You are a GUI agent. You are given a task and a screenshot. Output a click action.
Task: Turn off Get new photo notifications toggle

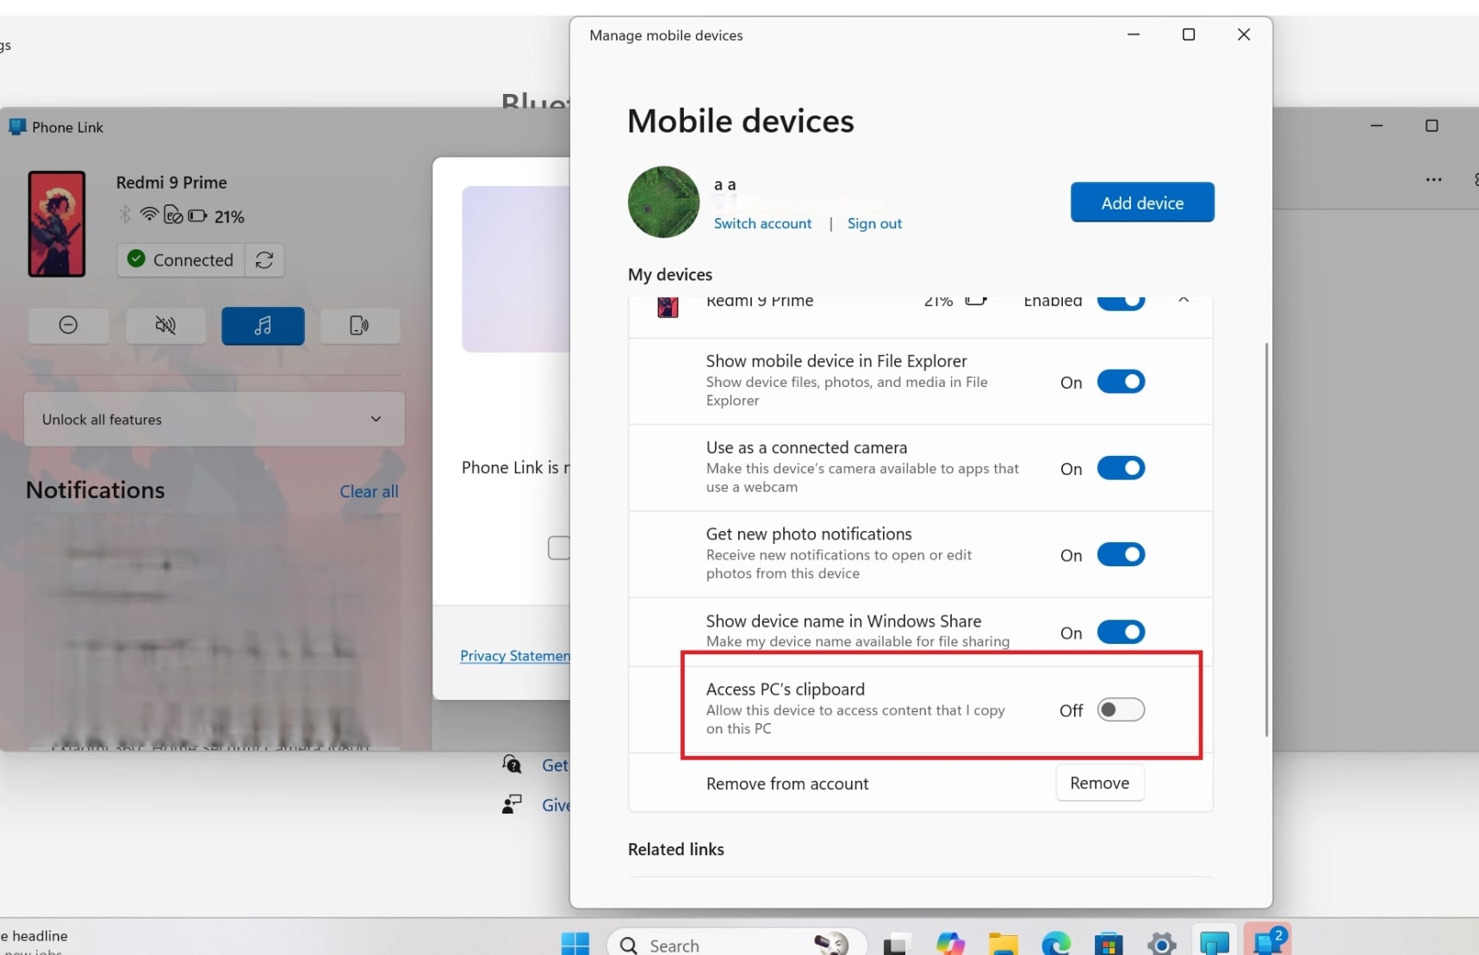click(x=1120, y=554)
